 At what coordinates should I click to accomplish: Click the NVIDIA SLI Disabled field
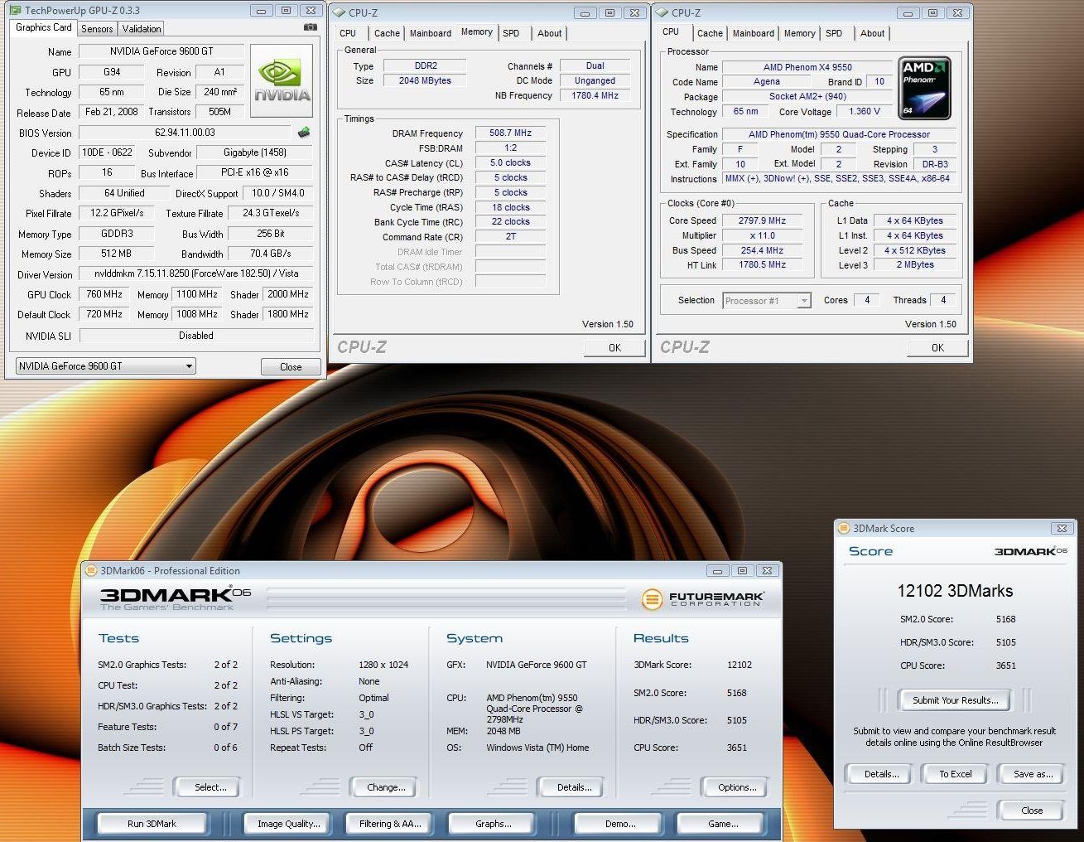pos(196,336)
